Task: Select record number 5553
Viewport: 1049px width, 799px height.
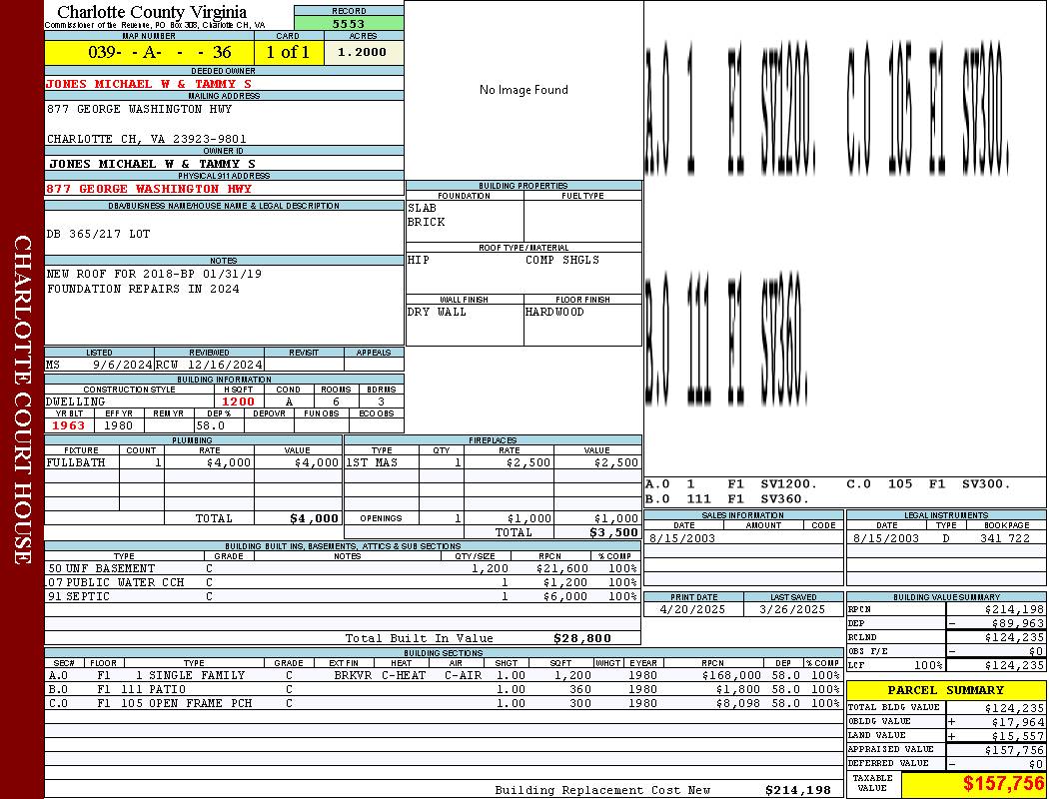Action: [349, 23]
